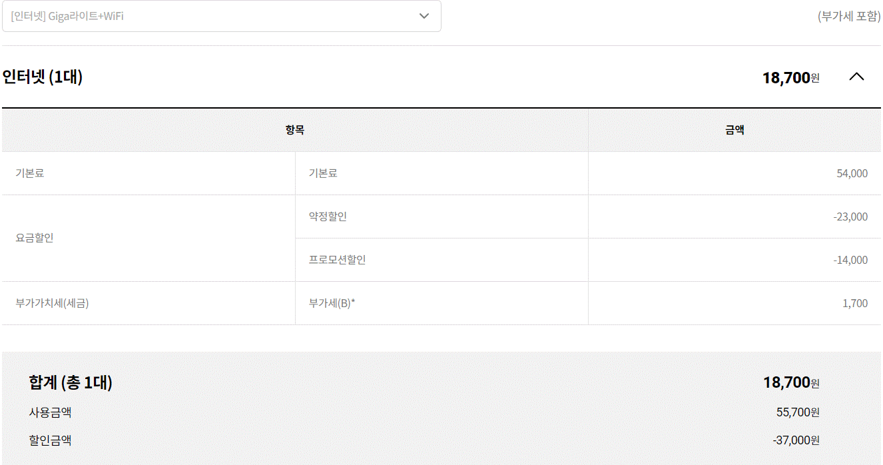Select the 54,000 기본료 amount cell

pos(852,173)
